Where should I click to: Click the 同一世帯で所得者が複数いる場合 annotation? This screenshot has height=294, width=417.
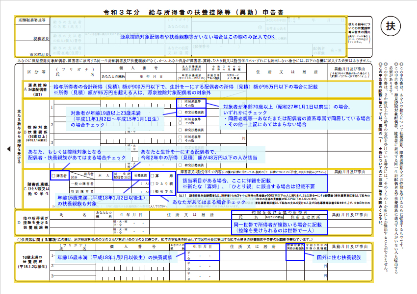tap(278, 226)
